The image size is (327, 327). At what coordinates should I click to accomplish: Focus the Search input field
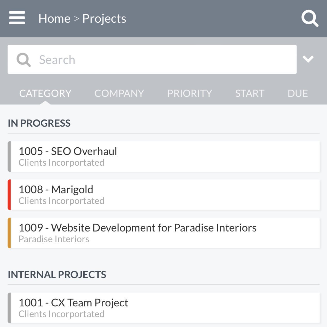(152, 59)
